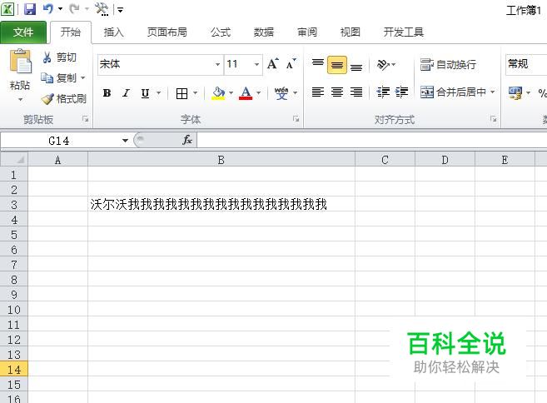The image size is (547, 403).
Task: Click the Save icon in quick access toolbar
Action: coord(30,9)
